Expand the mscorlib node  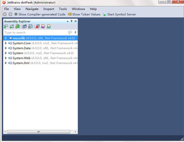(x=6, y=38)
